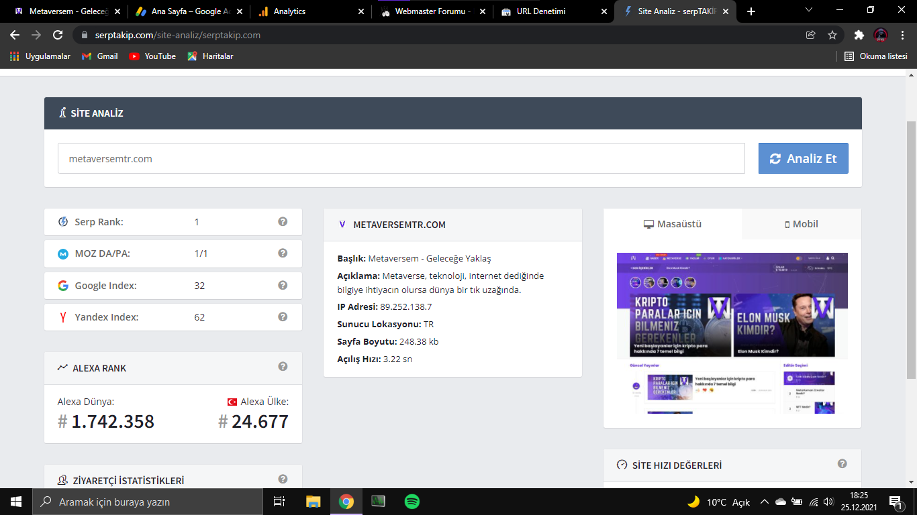Screen dimensions: 917x515
Task: Open help icon for Alexa Rank
Action: [x=283, y=366]
